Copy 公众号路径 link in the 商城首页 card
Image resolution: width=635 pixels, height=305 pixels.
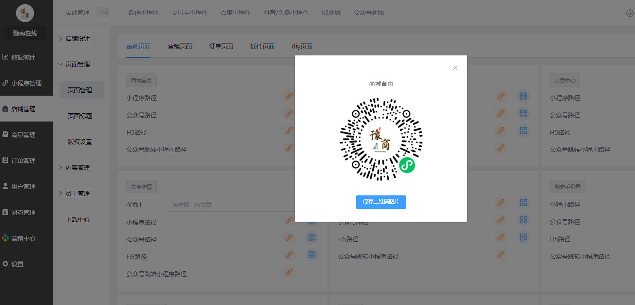click(x=289, y=113)
